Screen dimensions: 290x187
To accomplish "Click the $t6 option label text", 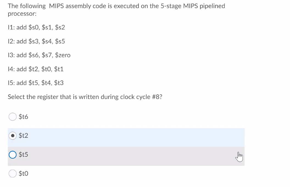I will (x=23, y=117).
